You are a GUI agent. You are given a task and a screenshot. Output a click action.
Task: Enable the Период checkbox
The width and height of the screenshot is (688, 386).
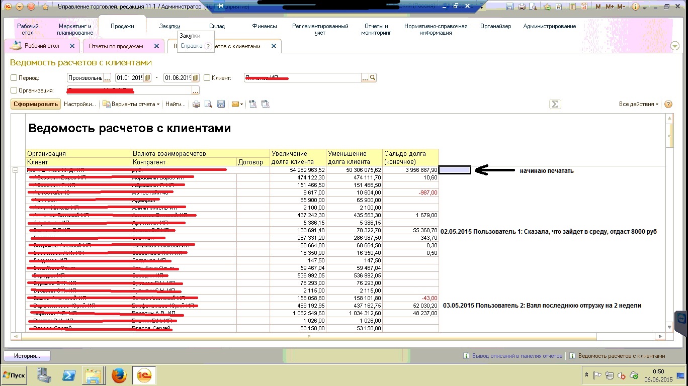click(x=14, y=78)
